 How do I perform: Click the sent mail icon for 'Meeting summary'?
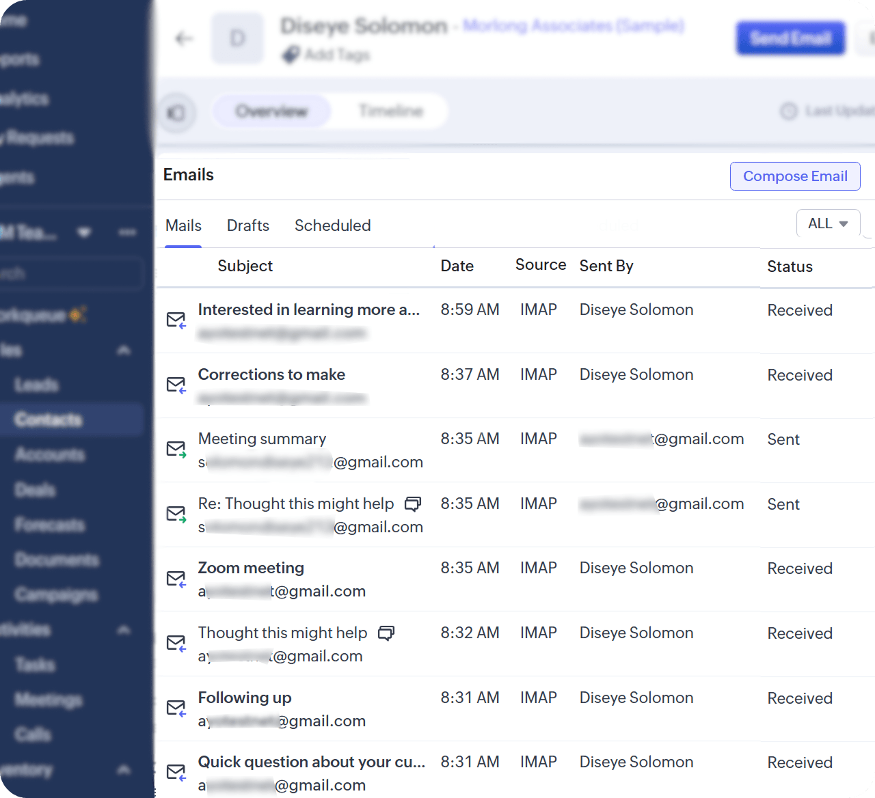[x=176, y=449]
